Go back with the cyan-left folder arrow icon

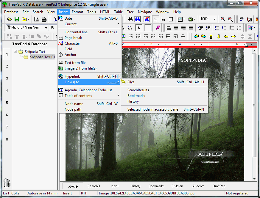pyautogui.click(x=196, y=37)
